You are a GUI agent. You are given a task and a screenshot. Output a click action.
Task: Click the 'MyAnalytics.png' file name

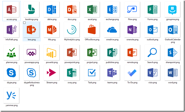pyautogui.click(x=72, y=39)
